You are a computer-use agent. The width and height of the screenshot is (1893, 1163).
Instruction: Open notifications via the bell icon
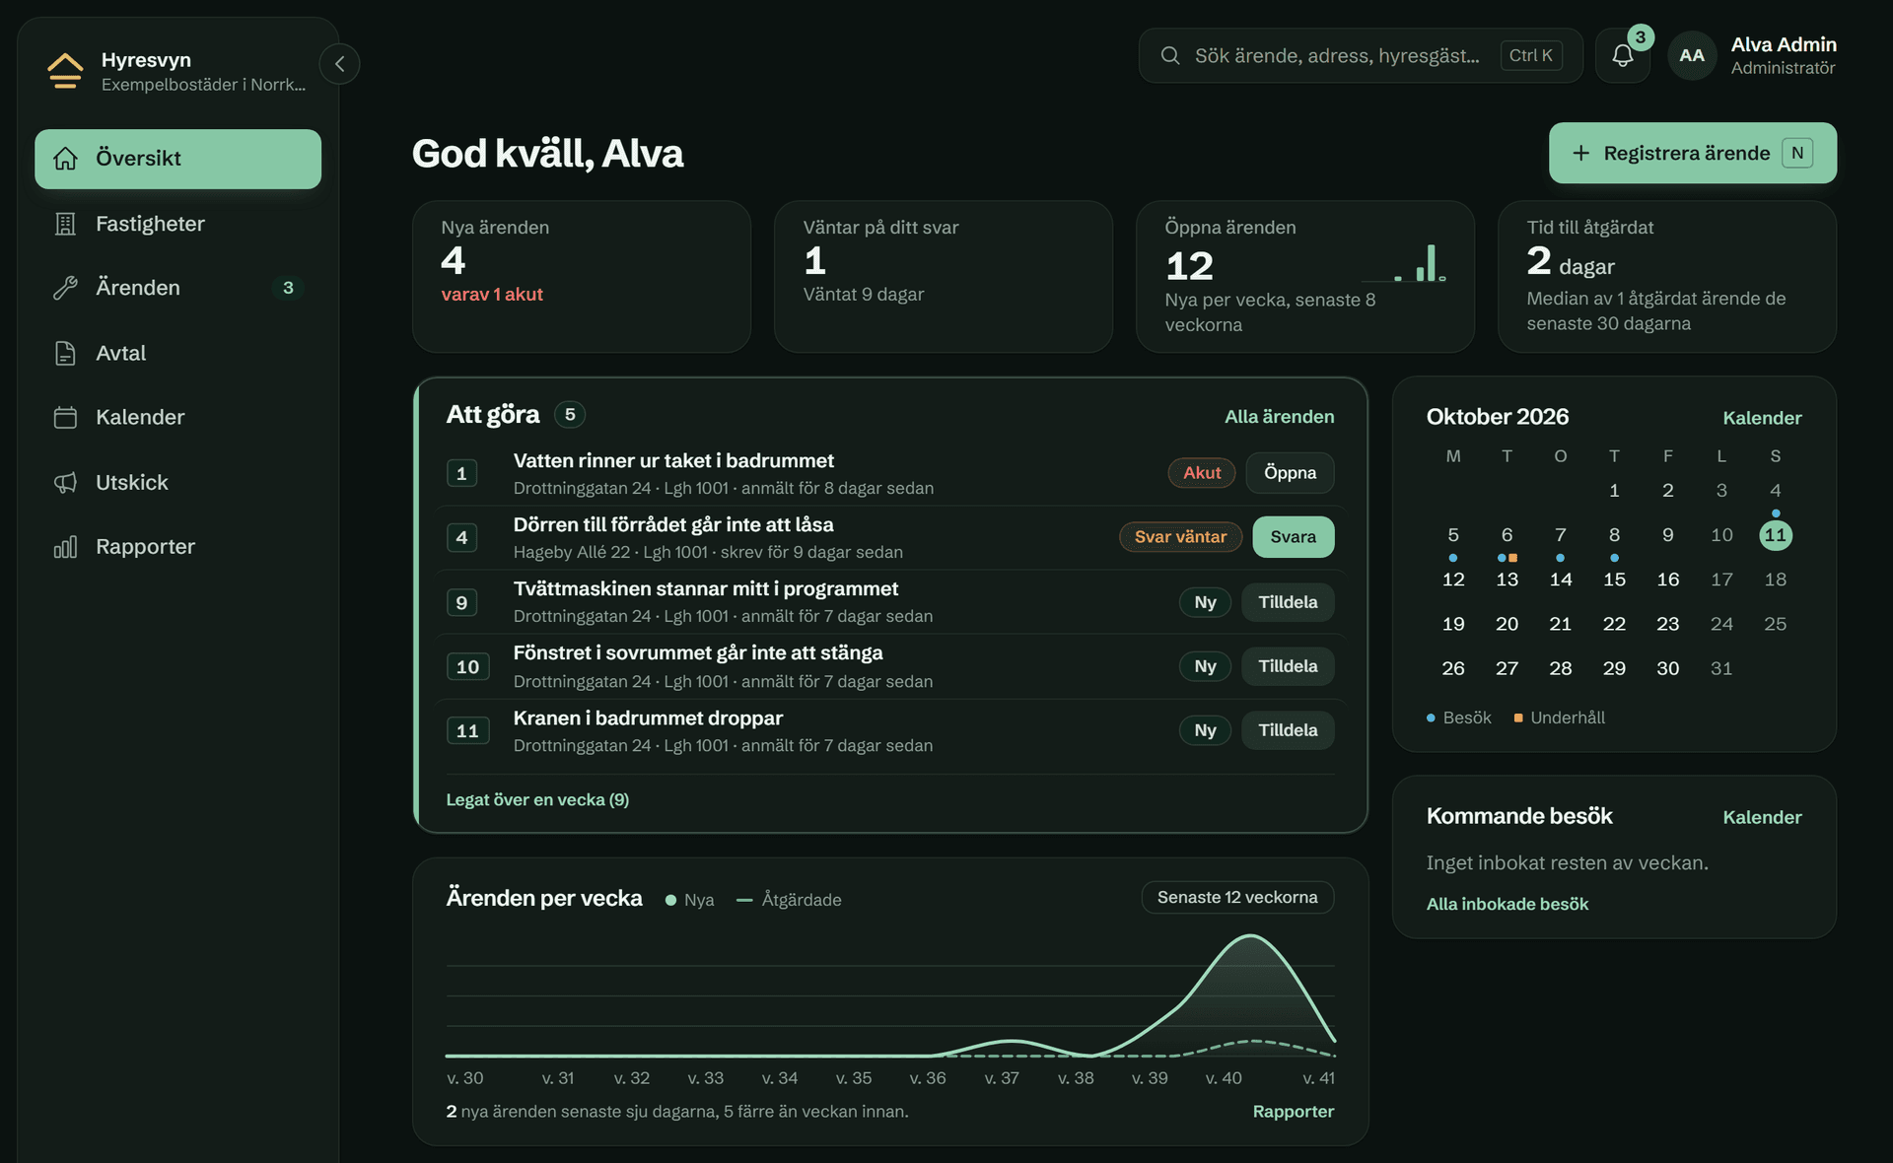1623,55
